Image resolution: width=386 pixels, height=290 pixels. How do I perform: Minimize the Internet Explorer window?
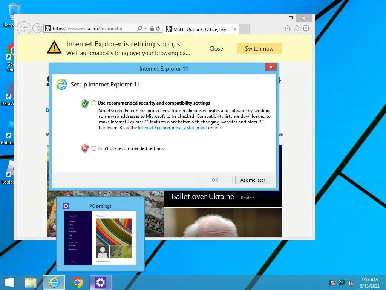280,18
